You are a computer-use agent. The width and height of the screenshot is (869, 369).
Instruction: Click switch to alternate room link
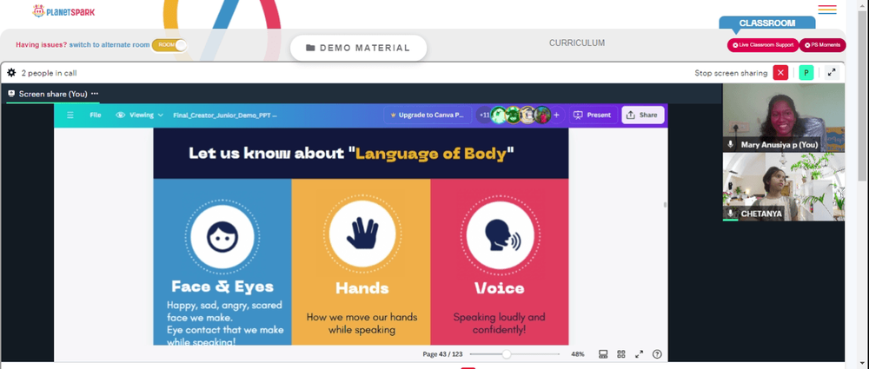(109, 45)
